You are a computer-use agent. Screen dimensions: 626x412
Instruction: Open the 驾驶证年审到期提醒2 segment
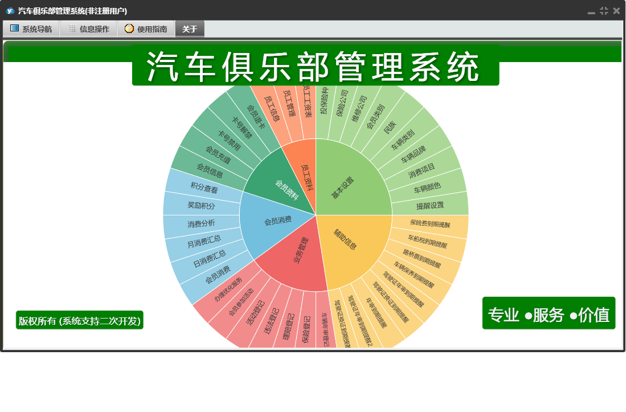359,320
